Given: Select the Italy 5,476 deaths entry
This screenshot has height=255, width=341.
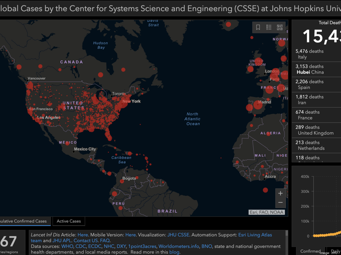Looking at the screenshot, I should tap(316, 54).
